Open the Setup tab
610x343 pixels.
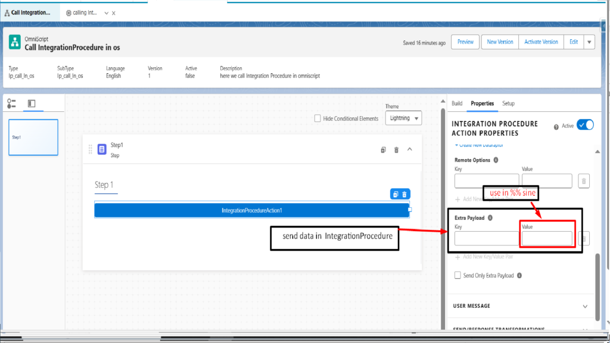(x=509, y=104)
